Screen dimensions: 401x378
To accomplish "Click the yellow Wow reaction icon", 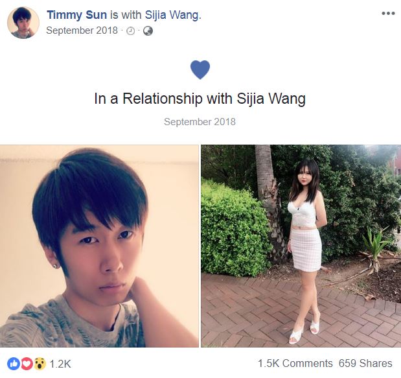I will [40, 364].
